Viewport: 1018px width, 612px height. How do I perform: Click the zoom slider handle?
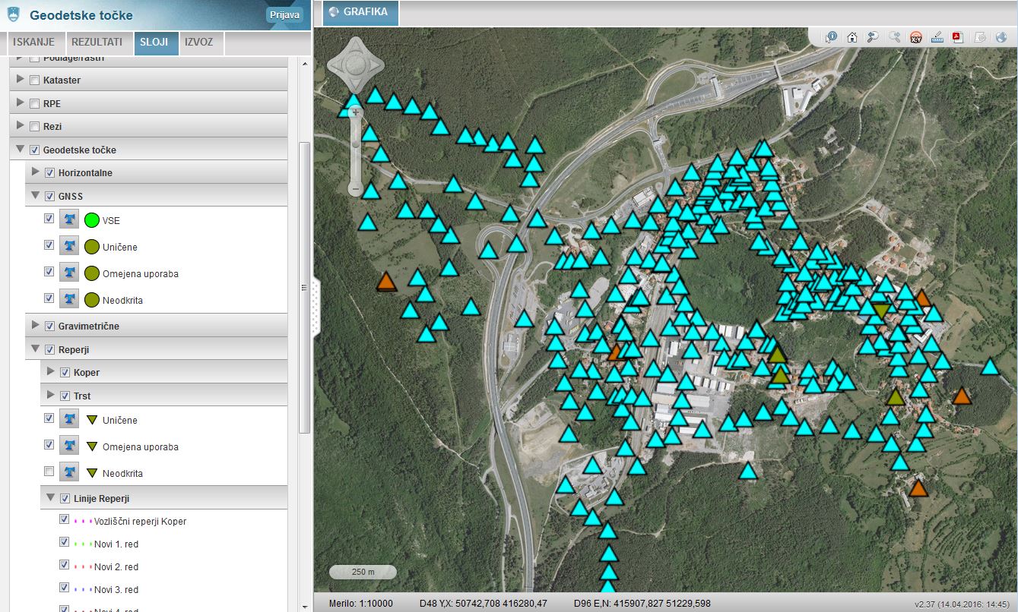[355, 144]
